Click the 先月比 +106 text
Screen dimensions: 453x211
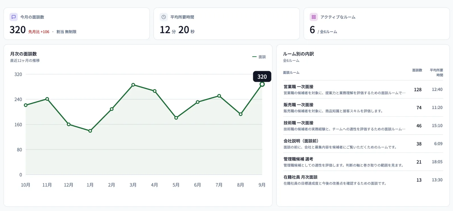coord(39,32)
